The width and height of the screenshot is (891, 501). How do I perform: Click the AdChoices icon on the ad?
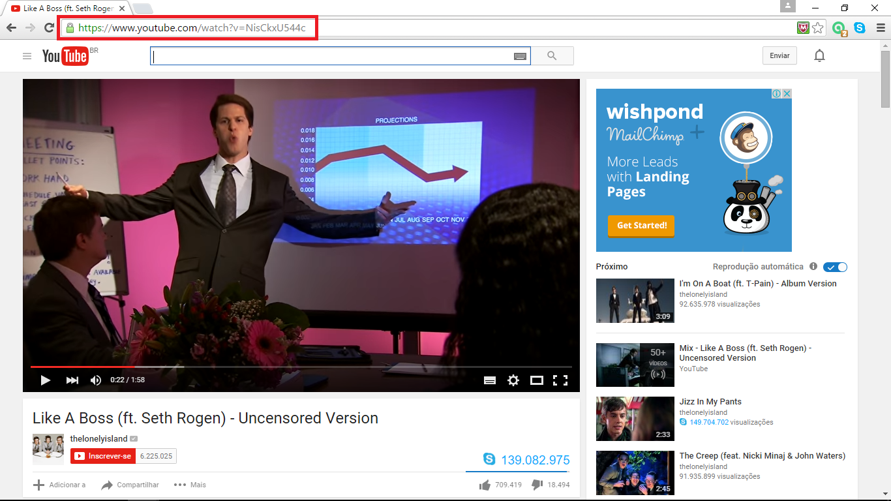pos(777,93)
